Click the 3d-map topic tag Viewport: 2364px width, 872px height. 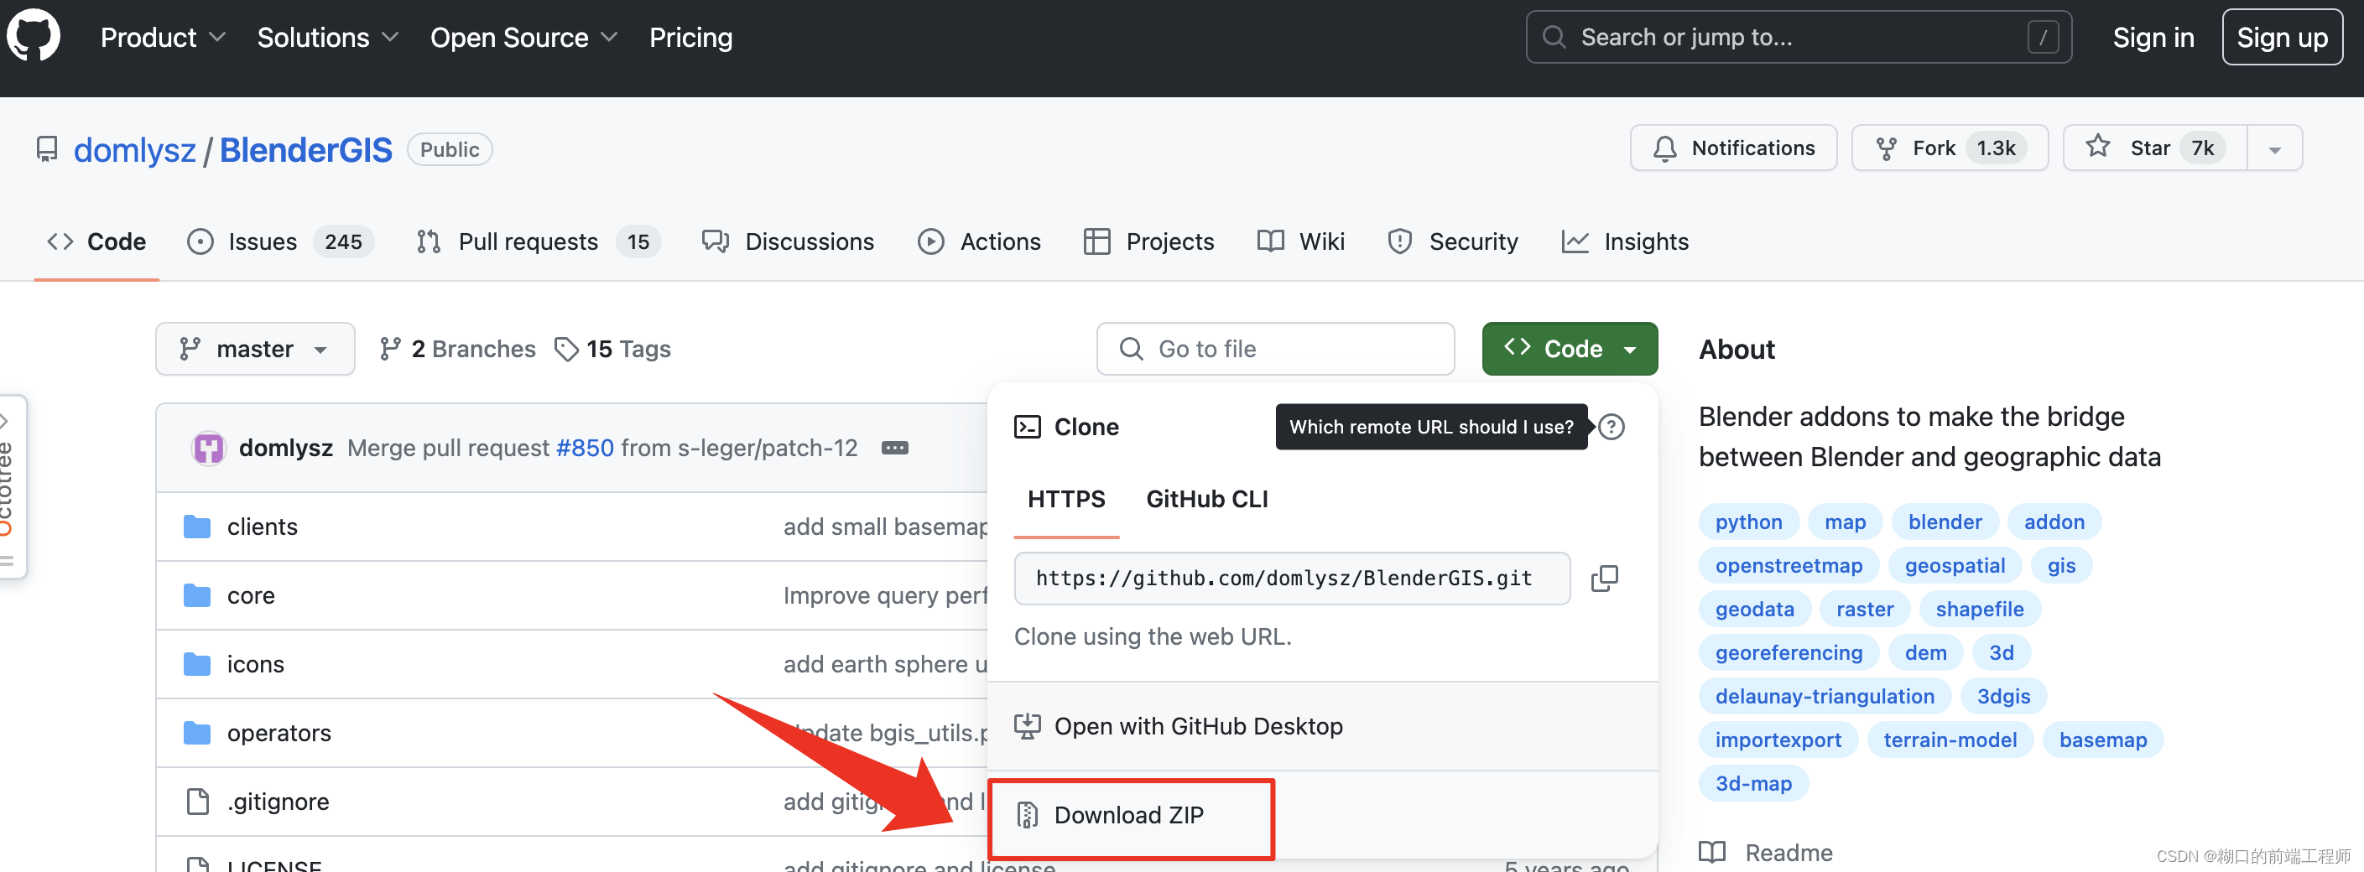(1752, 784)
